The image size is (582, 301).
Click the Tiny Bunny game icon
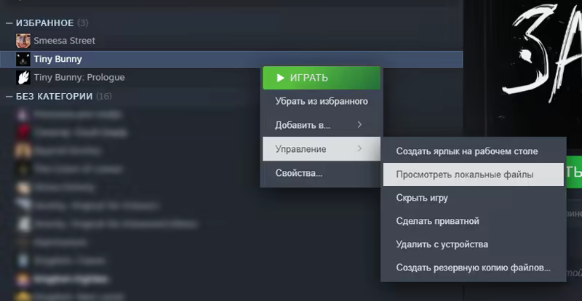point(23,59)
